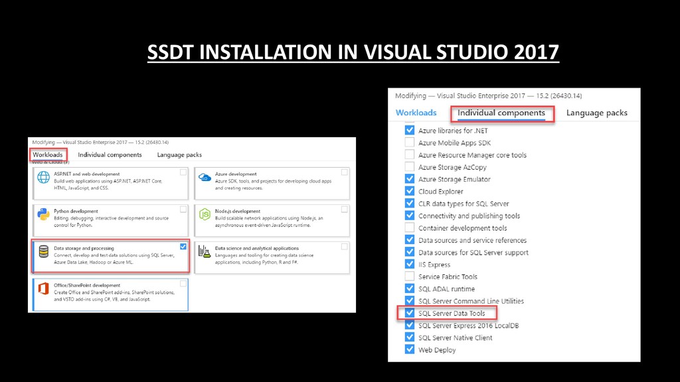
Task: Uncheck SQL Server Command Line Utilities
Action: tap(409, 300)
